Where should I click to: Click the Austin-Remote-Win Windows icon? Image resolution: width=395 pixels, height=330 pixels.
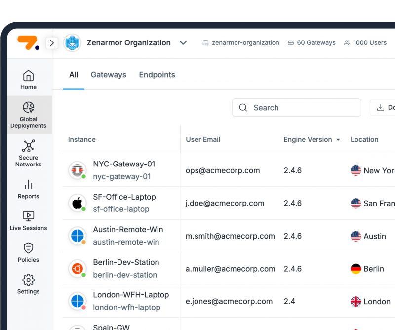(78, 236)
